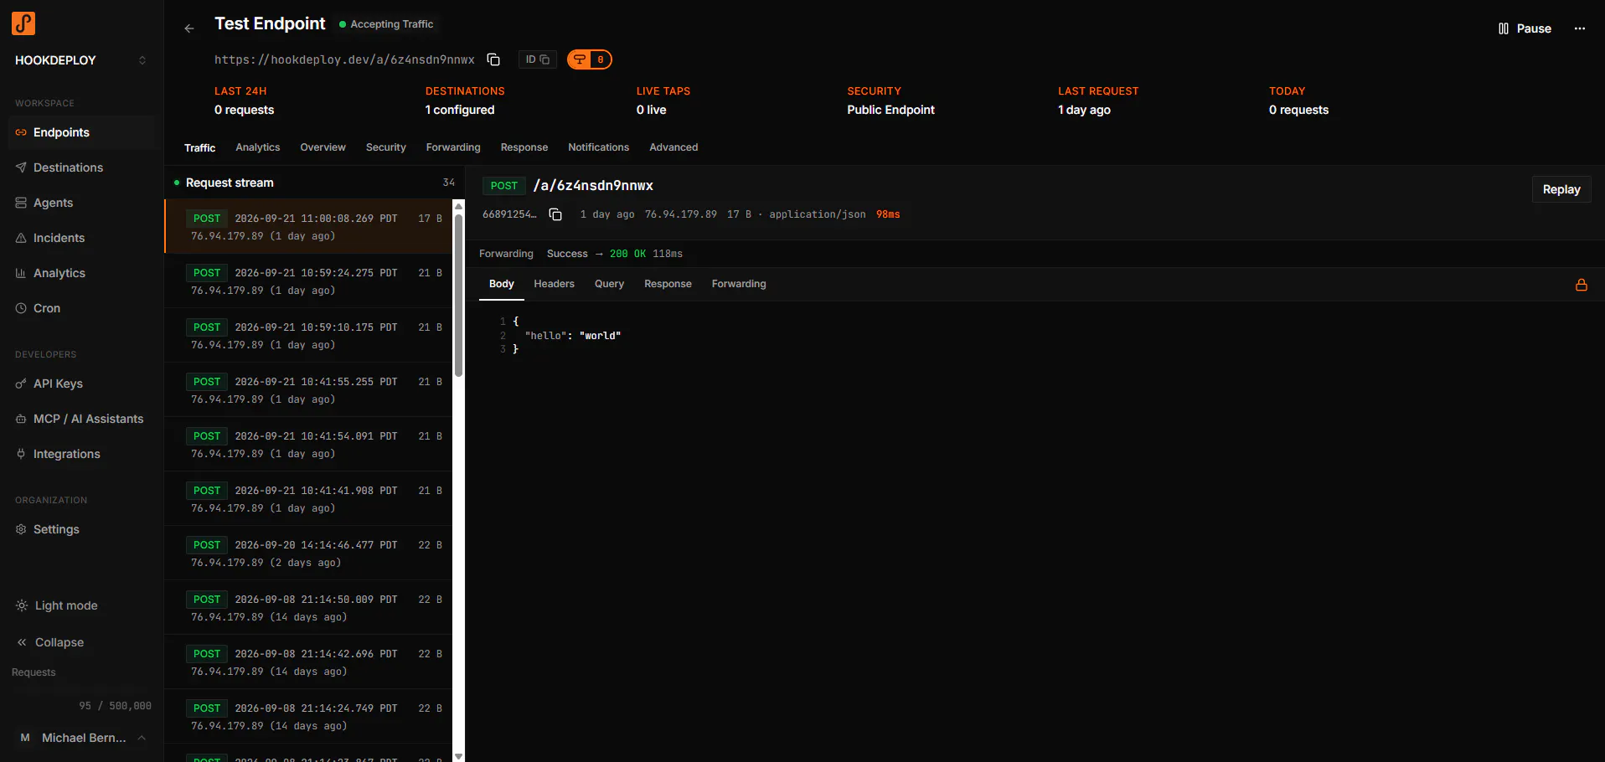Image resolution: width=1605 pixels, height=762 pixels.
Task: Replay the selected request
Action: (1561, 189)
